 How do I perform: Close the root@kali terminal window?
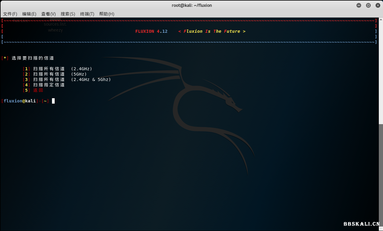click(x=378, y=5)
